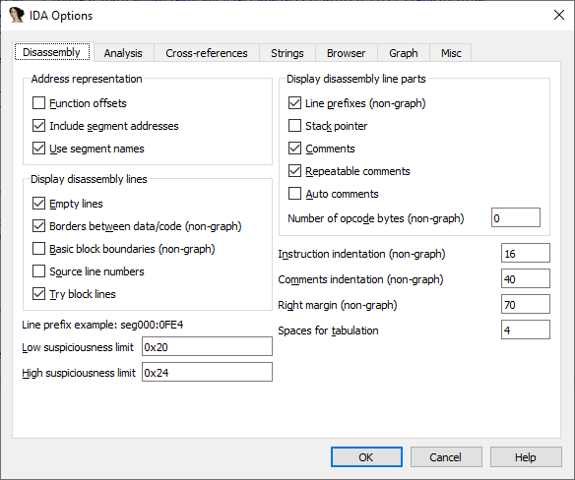Enable Auto comments option
Image resolution: width=575 pixels, height=480 pixels.
(x=294, y=194)
